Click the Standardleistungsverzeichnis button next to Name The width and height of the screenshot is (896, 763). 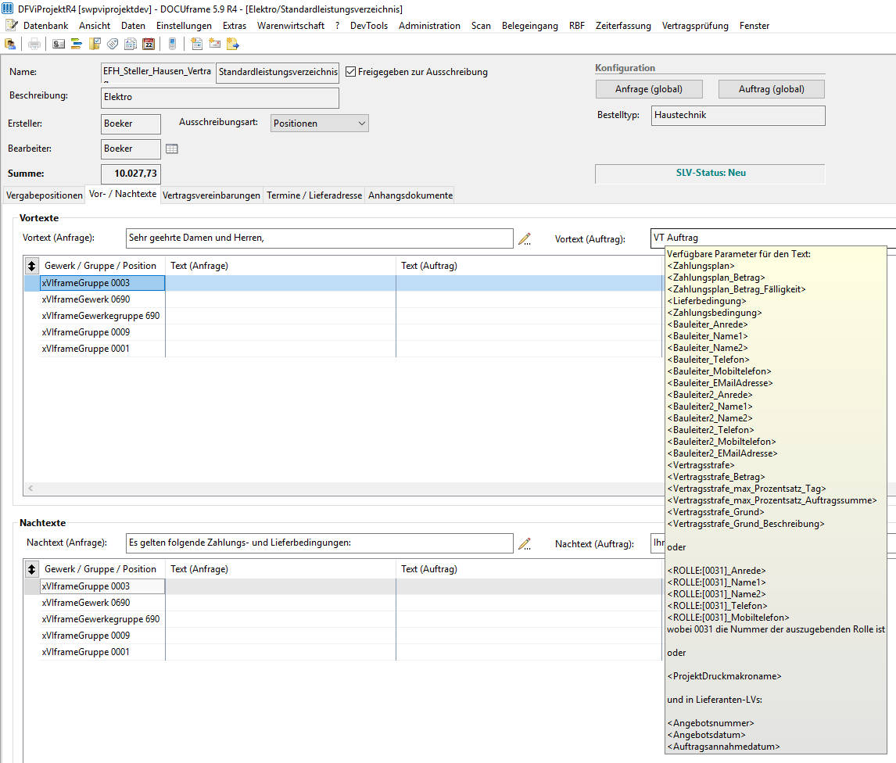[x=278, y=72]
